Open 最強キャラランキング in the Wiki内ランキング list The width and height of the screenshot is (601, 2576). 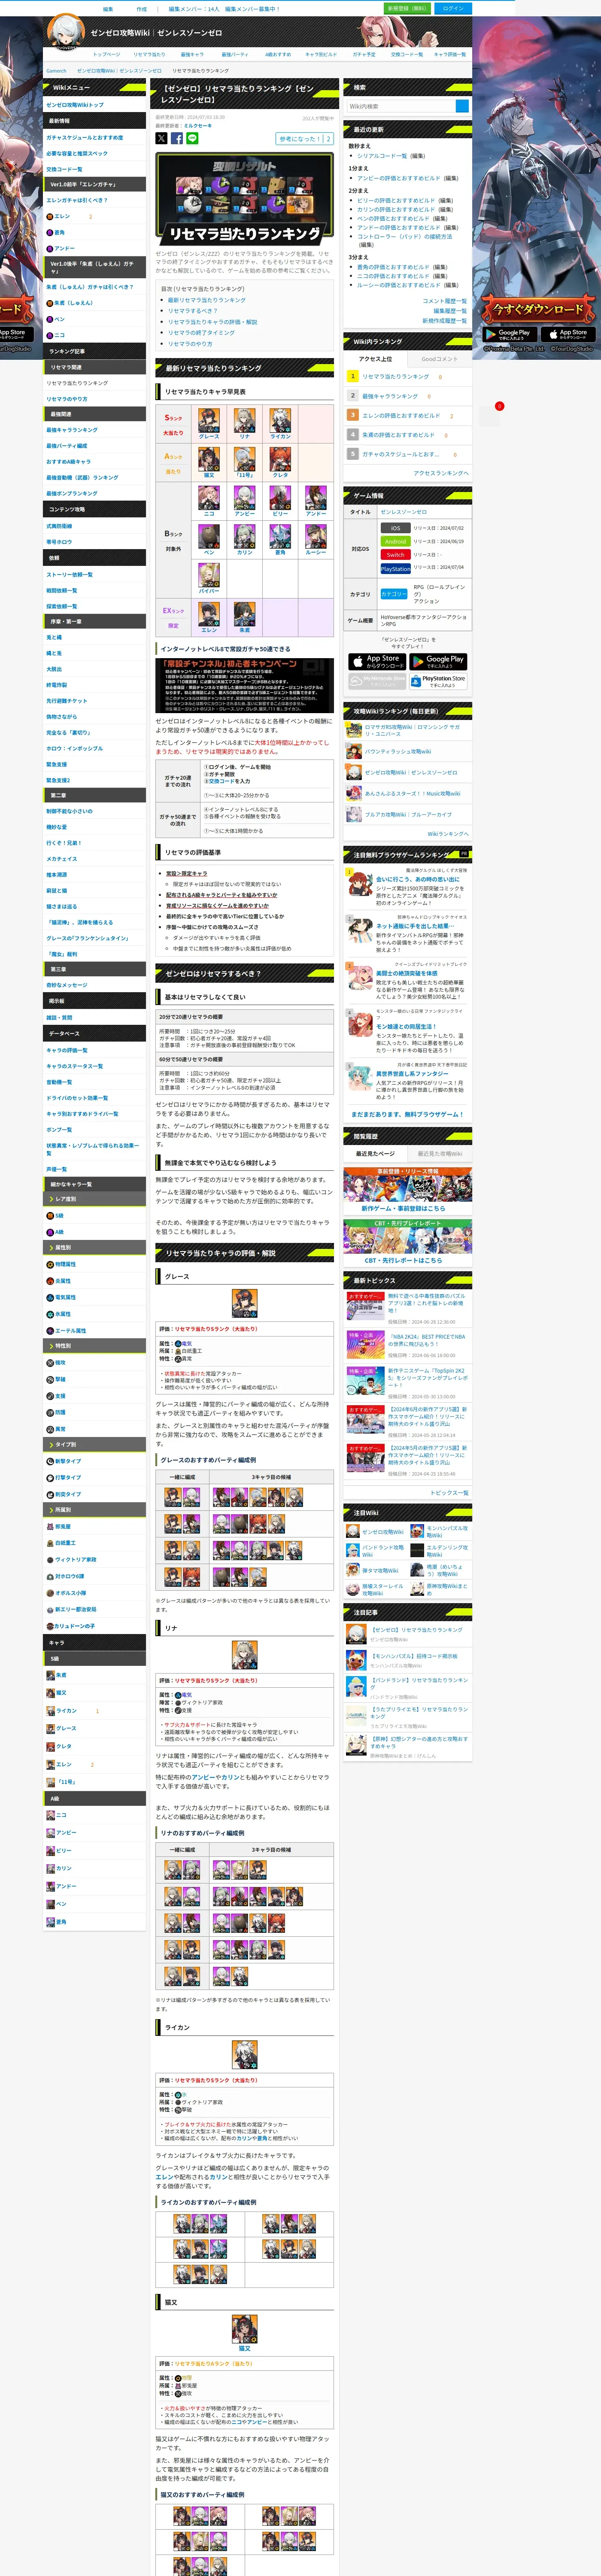(390, 396)
